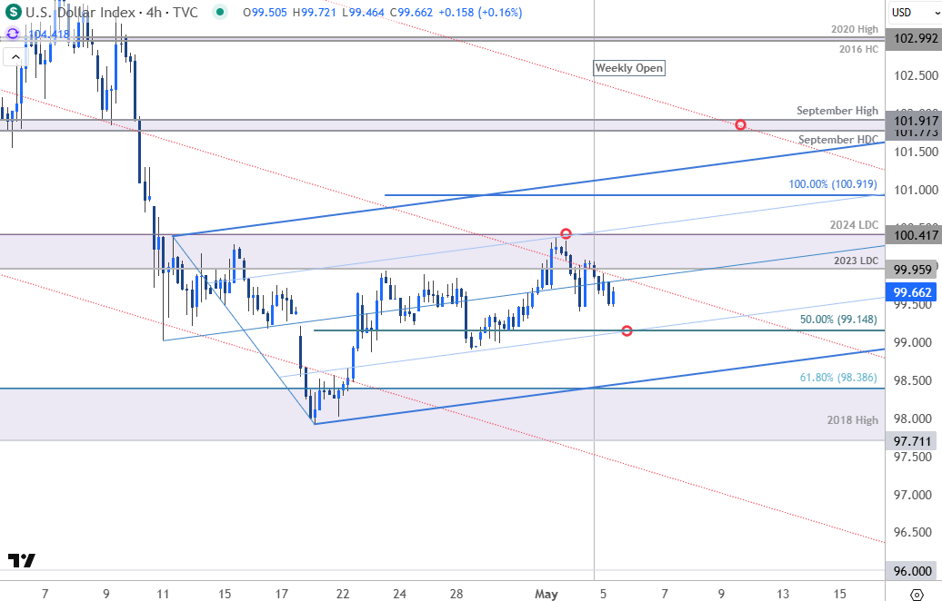Select the 2023 LDC annotation text
The height and width of the screenshot is (601, 942).
click(856, 261)
